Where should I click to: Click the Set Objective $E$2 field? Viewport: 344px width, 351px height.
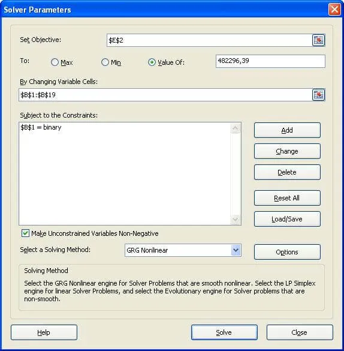[209, 40]
